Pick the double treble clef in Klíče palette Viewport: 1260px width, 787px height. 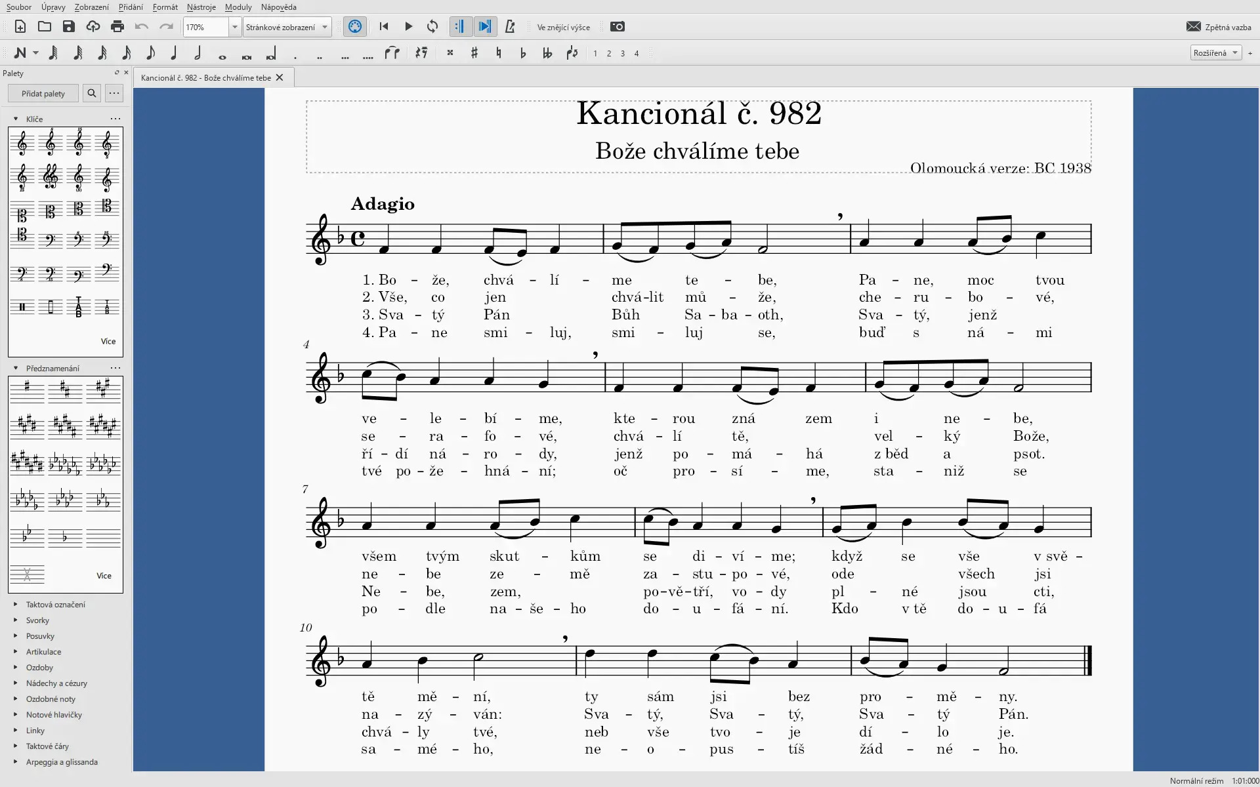pyautogui.click(x=51, y=177)
